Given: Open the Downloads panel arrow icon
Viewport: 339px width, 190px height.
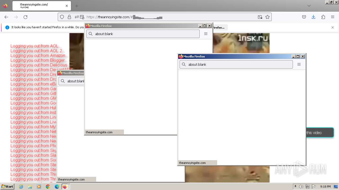Looking at the screenshot, I should (x=313, y=17).
